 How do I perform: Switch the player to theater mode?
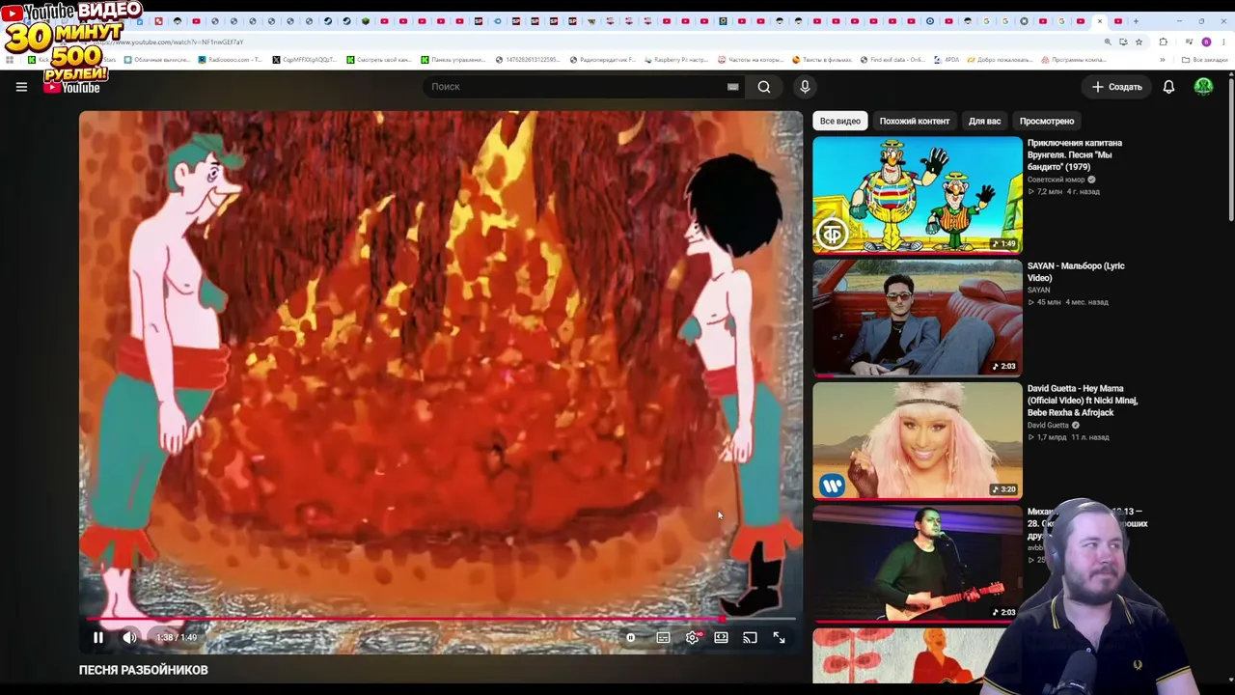(x=721, y=637)
